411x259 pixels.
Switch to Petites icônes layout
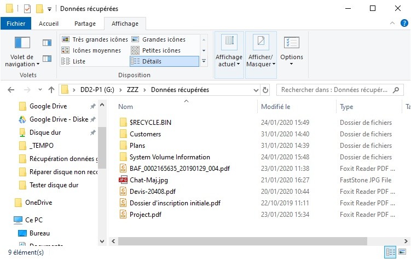pyautogui.click(x=161, y=50)
